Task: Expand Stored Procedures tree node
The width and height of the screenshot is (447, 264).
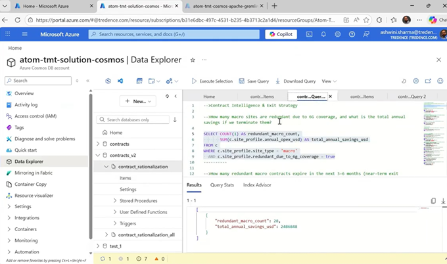Action: click(115, 201)
